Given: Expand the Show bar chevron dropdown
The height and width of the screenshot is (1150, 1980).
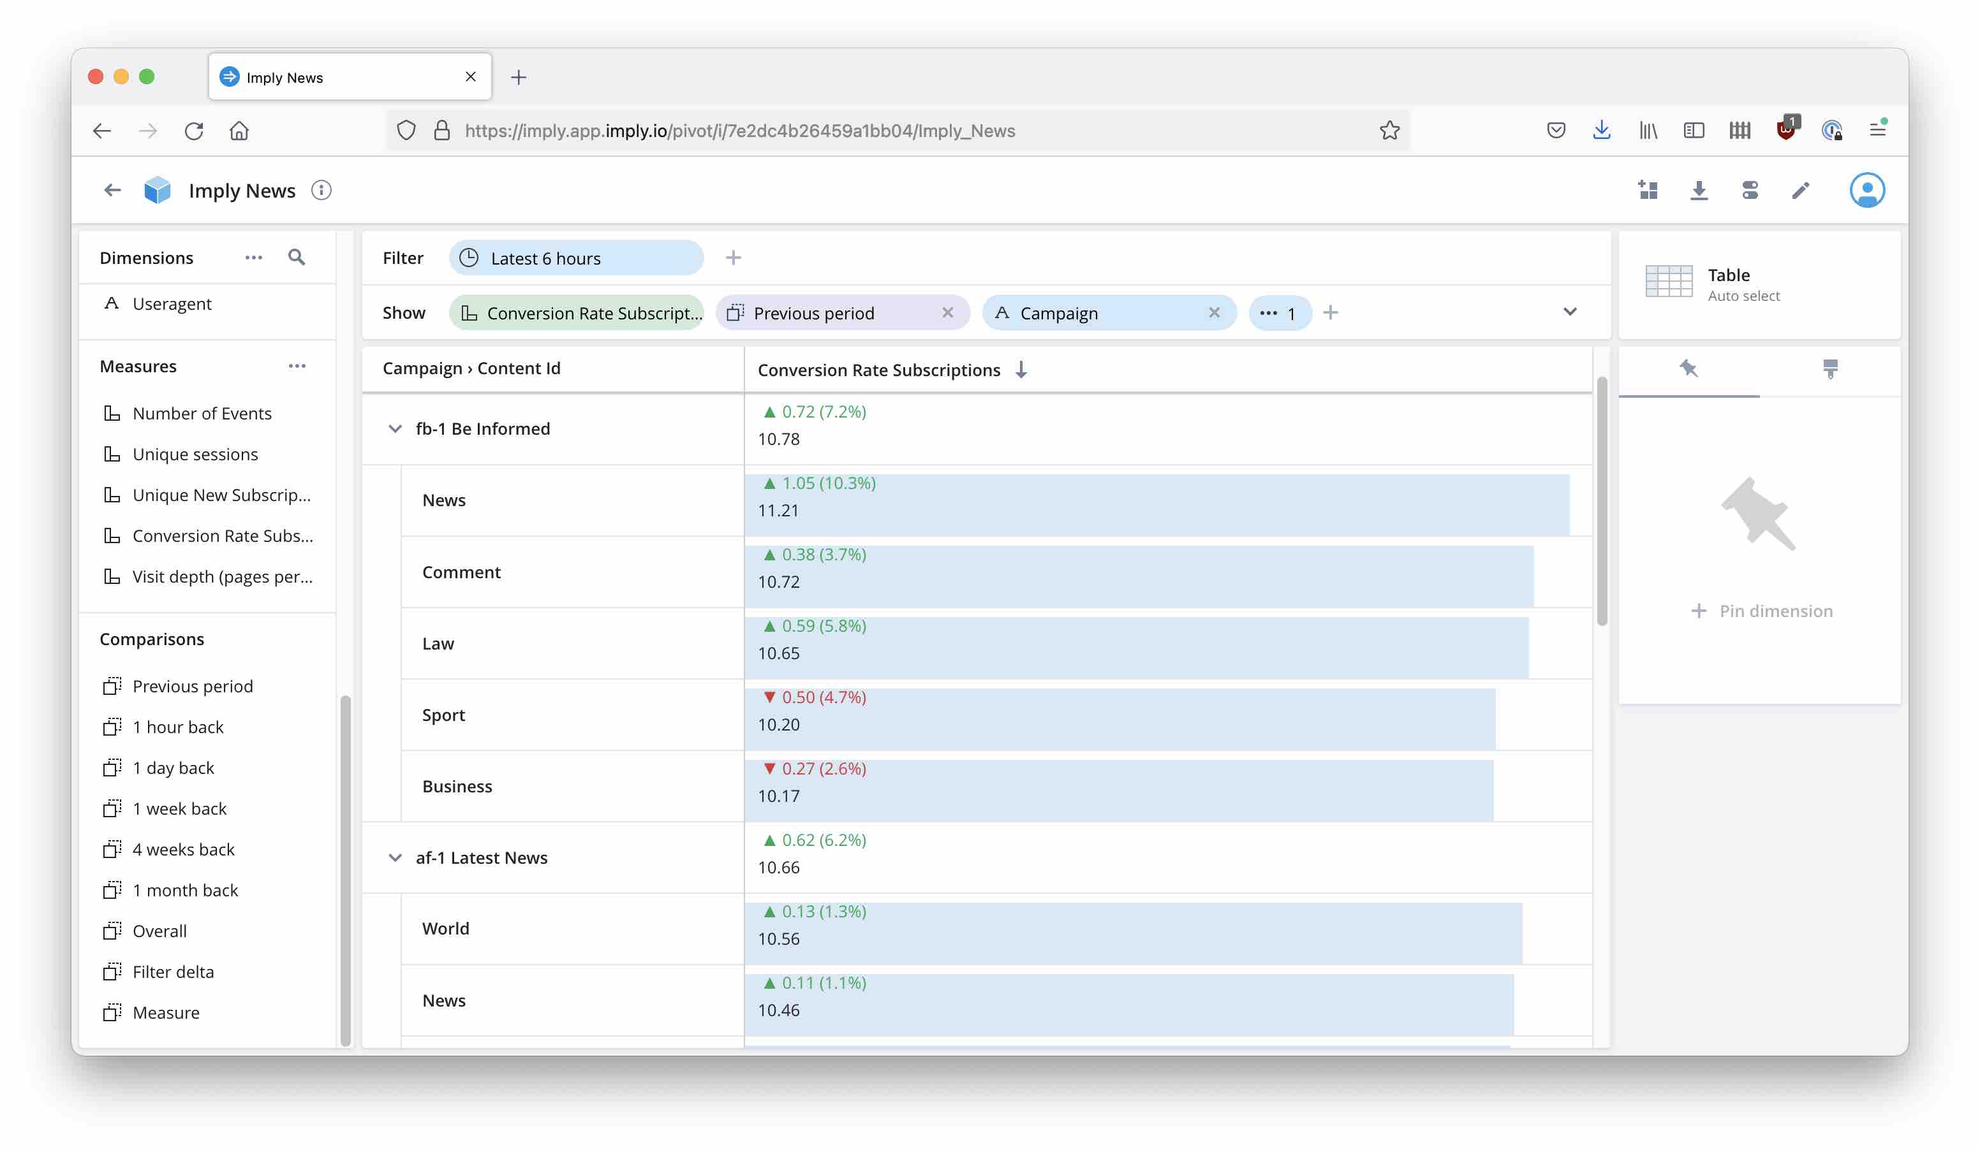Looking at the screenshot, I should coord(1569,312).
